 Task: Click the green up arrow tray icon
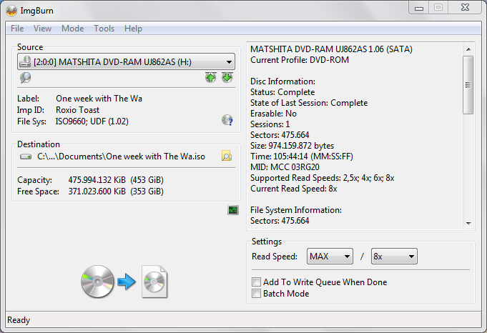pyautogui.click(x=210, y=77)
